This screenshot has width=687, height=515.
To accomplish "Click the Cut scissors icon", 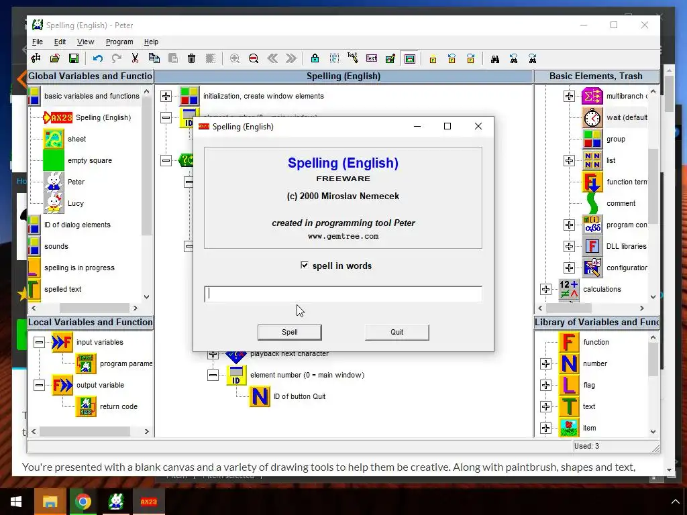I will (x=135, y=58).
